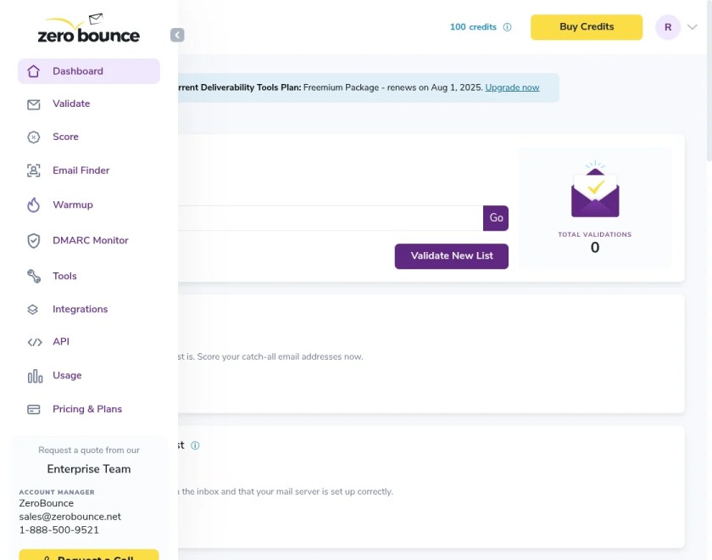Select the Warmup flame icon
Image resolution: width=712 pixels, height=560 pixels.
pyautogui.click(x=34, y=204)
